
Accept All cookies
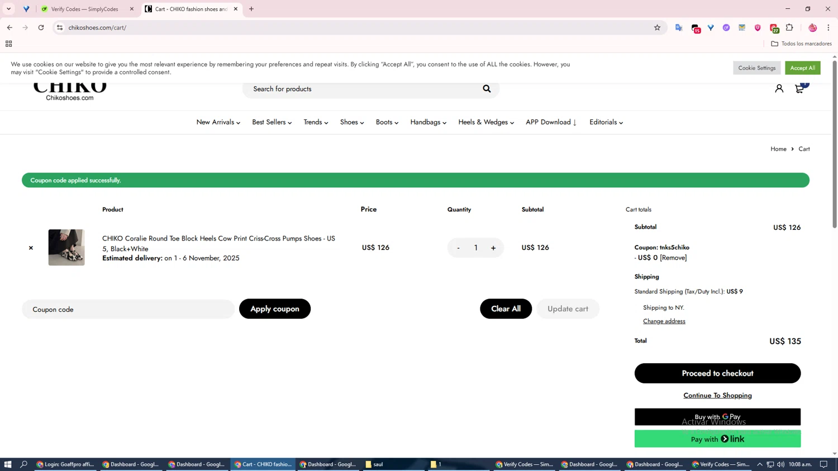(x=802, y=68)
